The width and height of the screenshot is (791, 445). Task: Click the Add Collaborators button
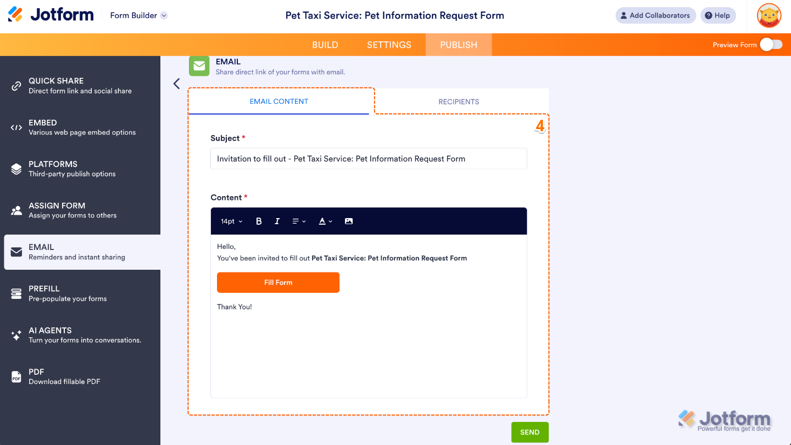click(x=655, y=15)
